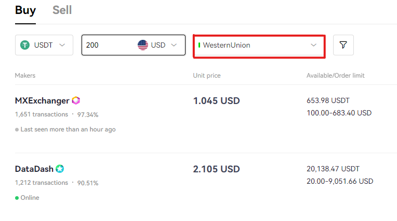Open the filter funnel icon
397x221 pixels.
point(343,45)
